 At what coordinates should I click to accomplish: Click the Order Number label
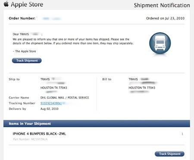(x=22, y=18)
